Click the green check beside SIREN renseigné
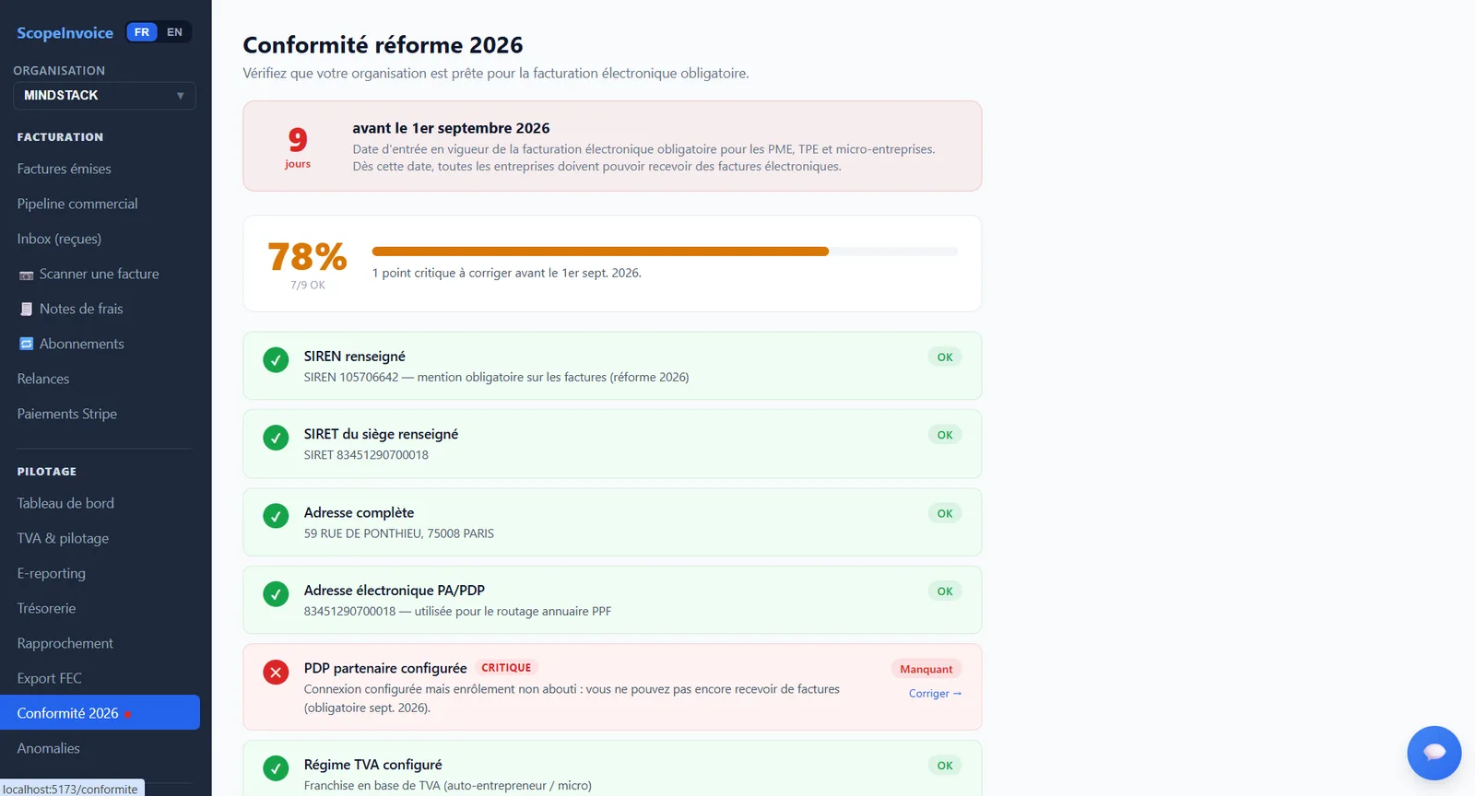 [x=276, y=360]
